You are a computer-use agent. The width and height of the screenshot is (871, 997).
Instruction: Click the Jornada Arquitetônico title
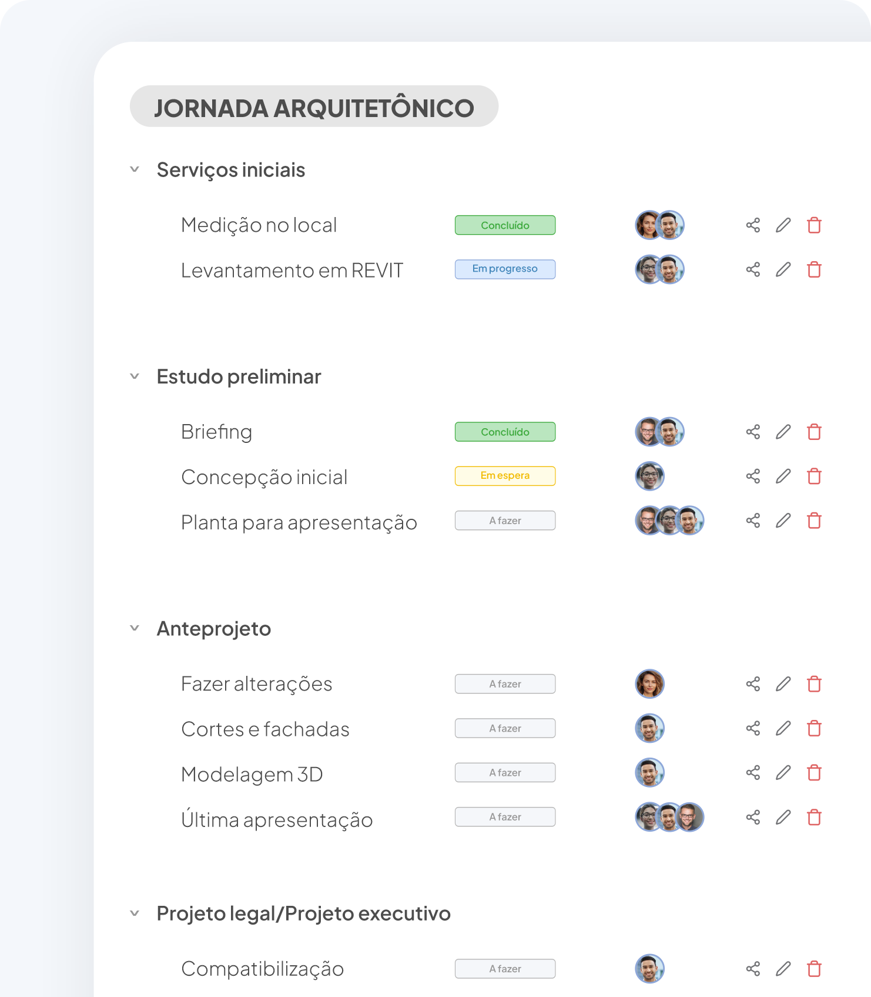pyautogui.click(x=314, y=107)
